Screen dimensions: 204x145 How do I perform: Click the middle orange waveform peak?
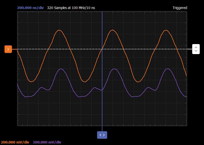click(112, 30)
